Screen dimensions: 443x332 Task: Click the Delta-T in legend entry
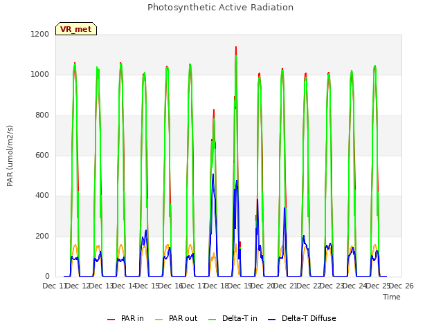tap(233, 318)
